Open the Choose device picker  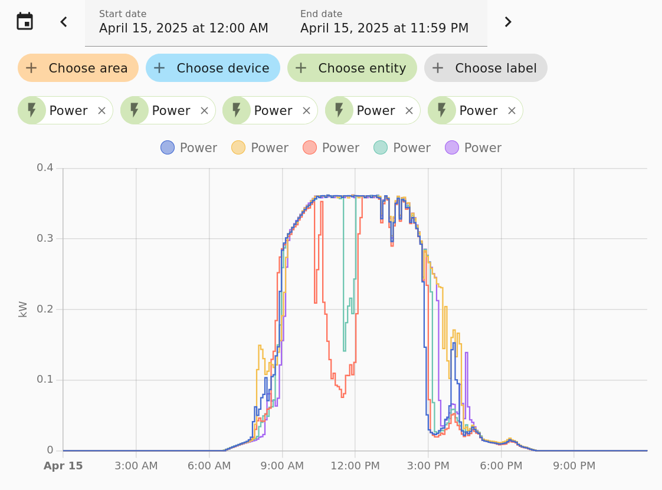212,68
